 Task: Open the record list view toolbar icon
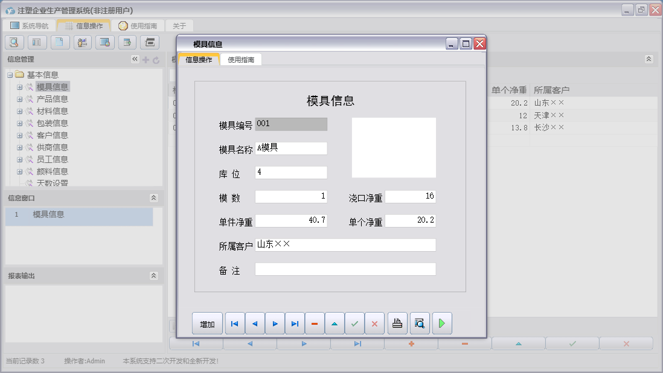pos(37,42)
